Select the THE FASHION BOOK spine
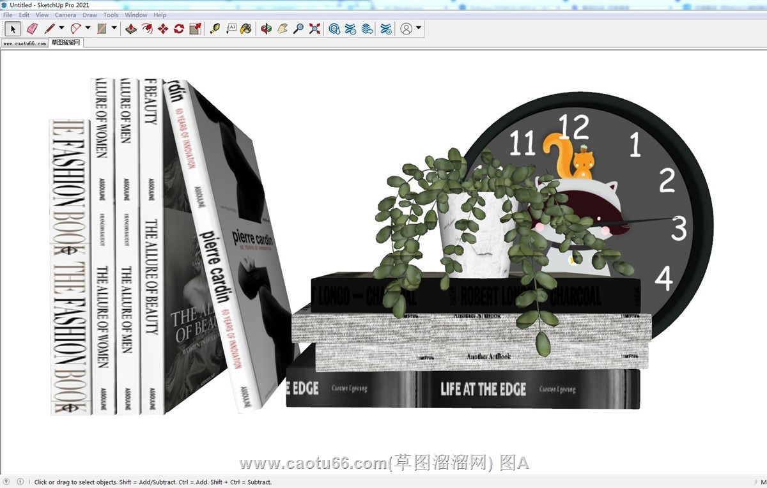This screenshot has height=488, width=767. tap(69, 267)
